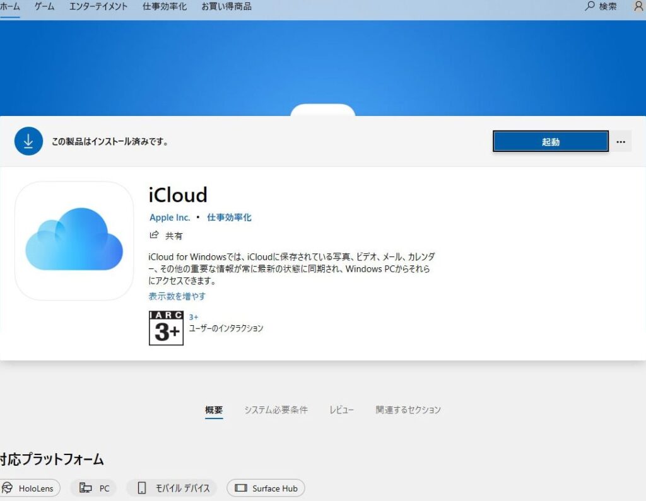This screenshot has height=501, width=646.
Task: Select the Surface Hub platform label
Action: [275, 488]
